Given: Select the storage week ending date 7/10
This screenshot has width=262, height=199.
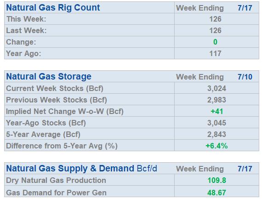Looking at the screenshot, I should [245, 77].
